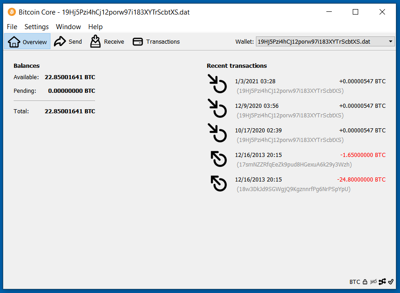The height and width of the screenshot is (293, 400).
Task: Click the BTC unit selector in status bar
Action: [x=355, y=282]
